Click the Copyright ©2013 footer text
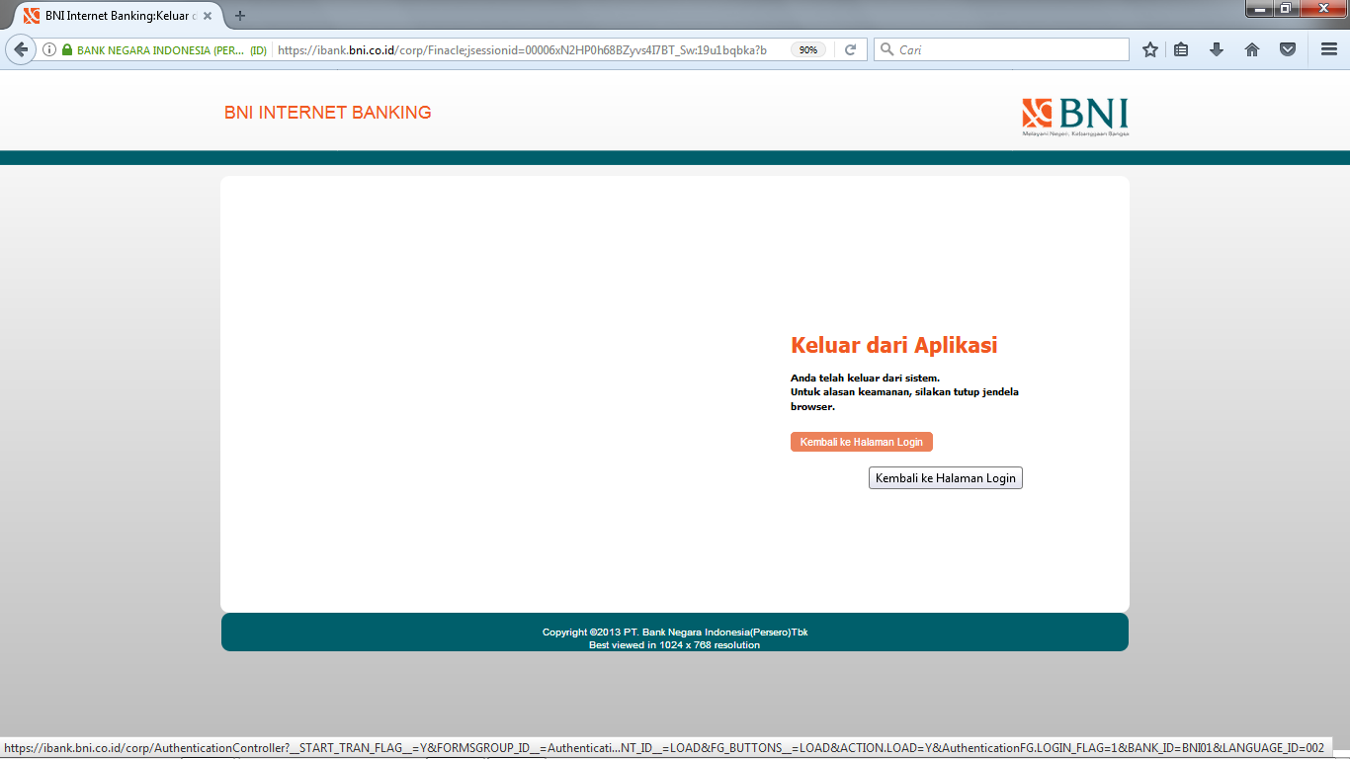 coord(675,632)
